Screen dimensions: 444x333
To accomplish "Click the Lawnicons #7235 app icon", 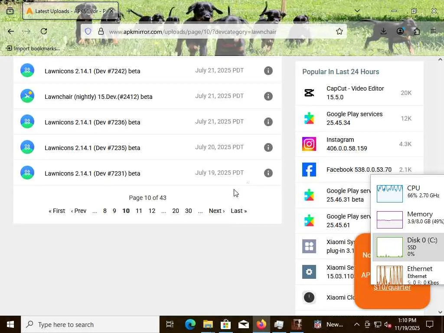I will click(27, 147).
